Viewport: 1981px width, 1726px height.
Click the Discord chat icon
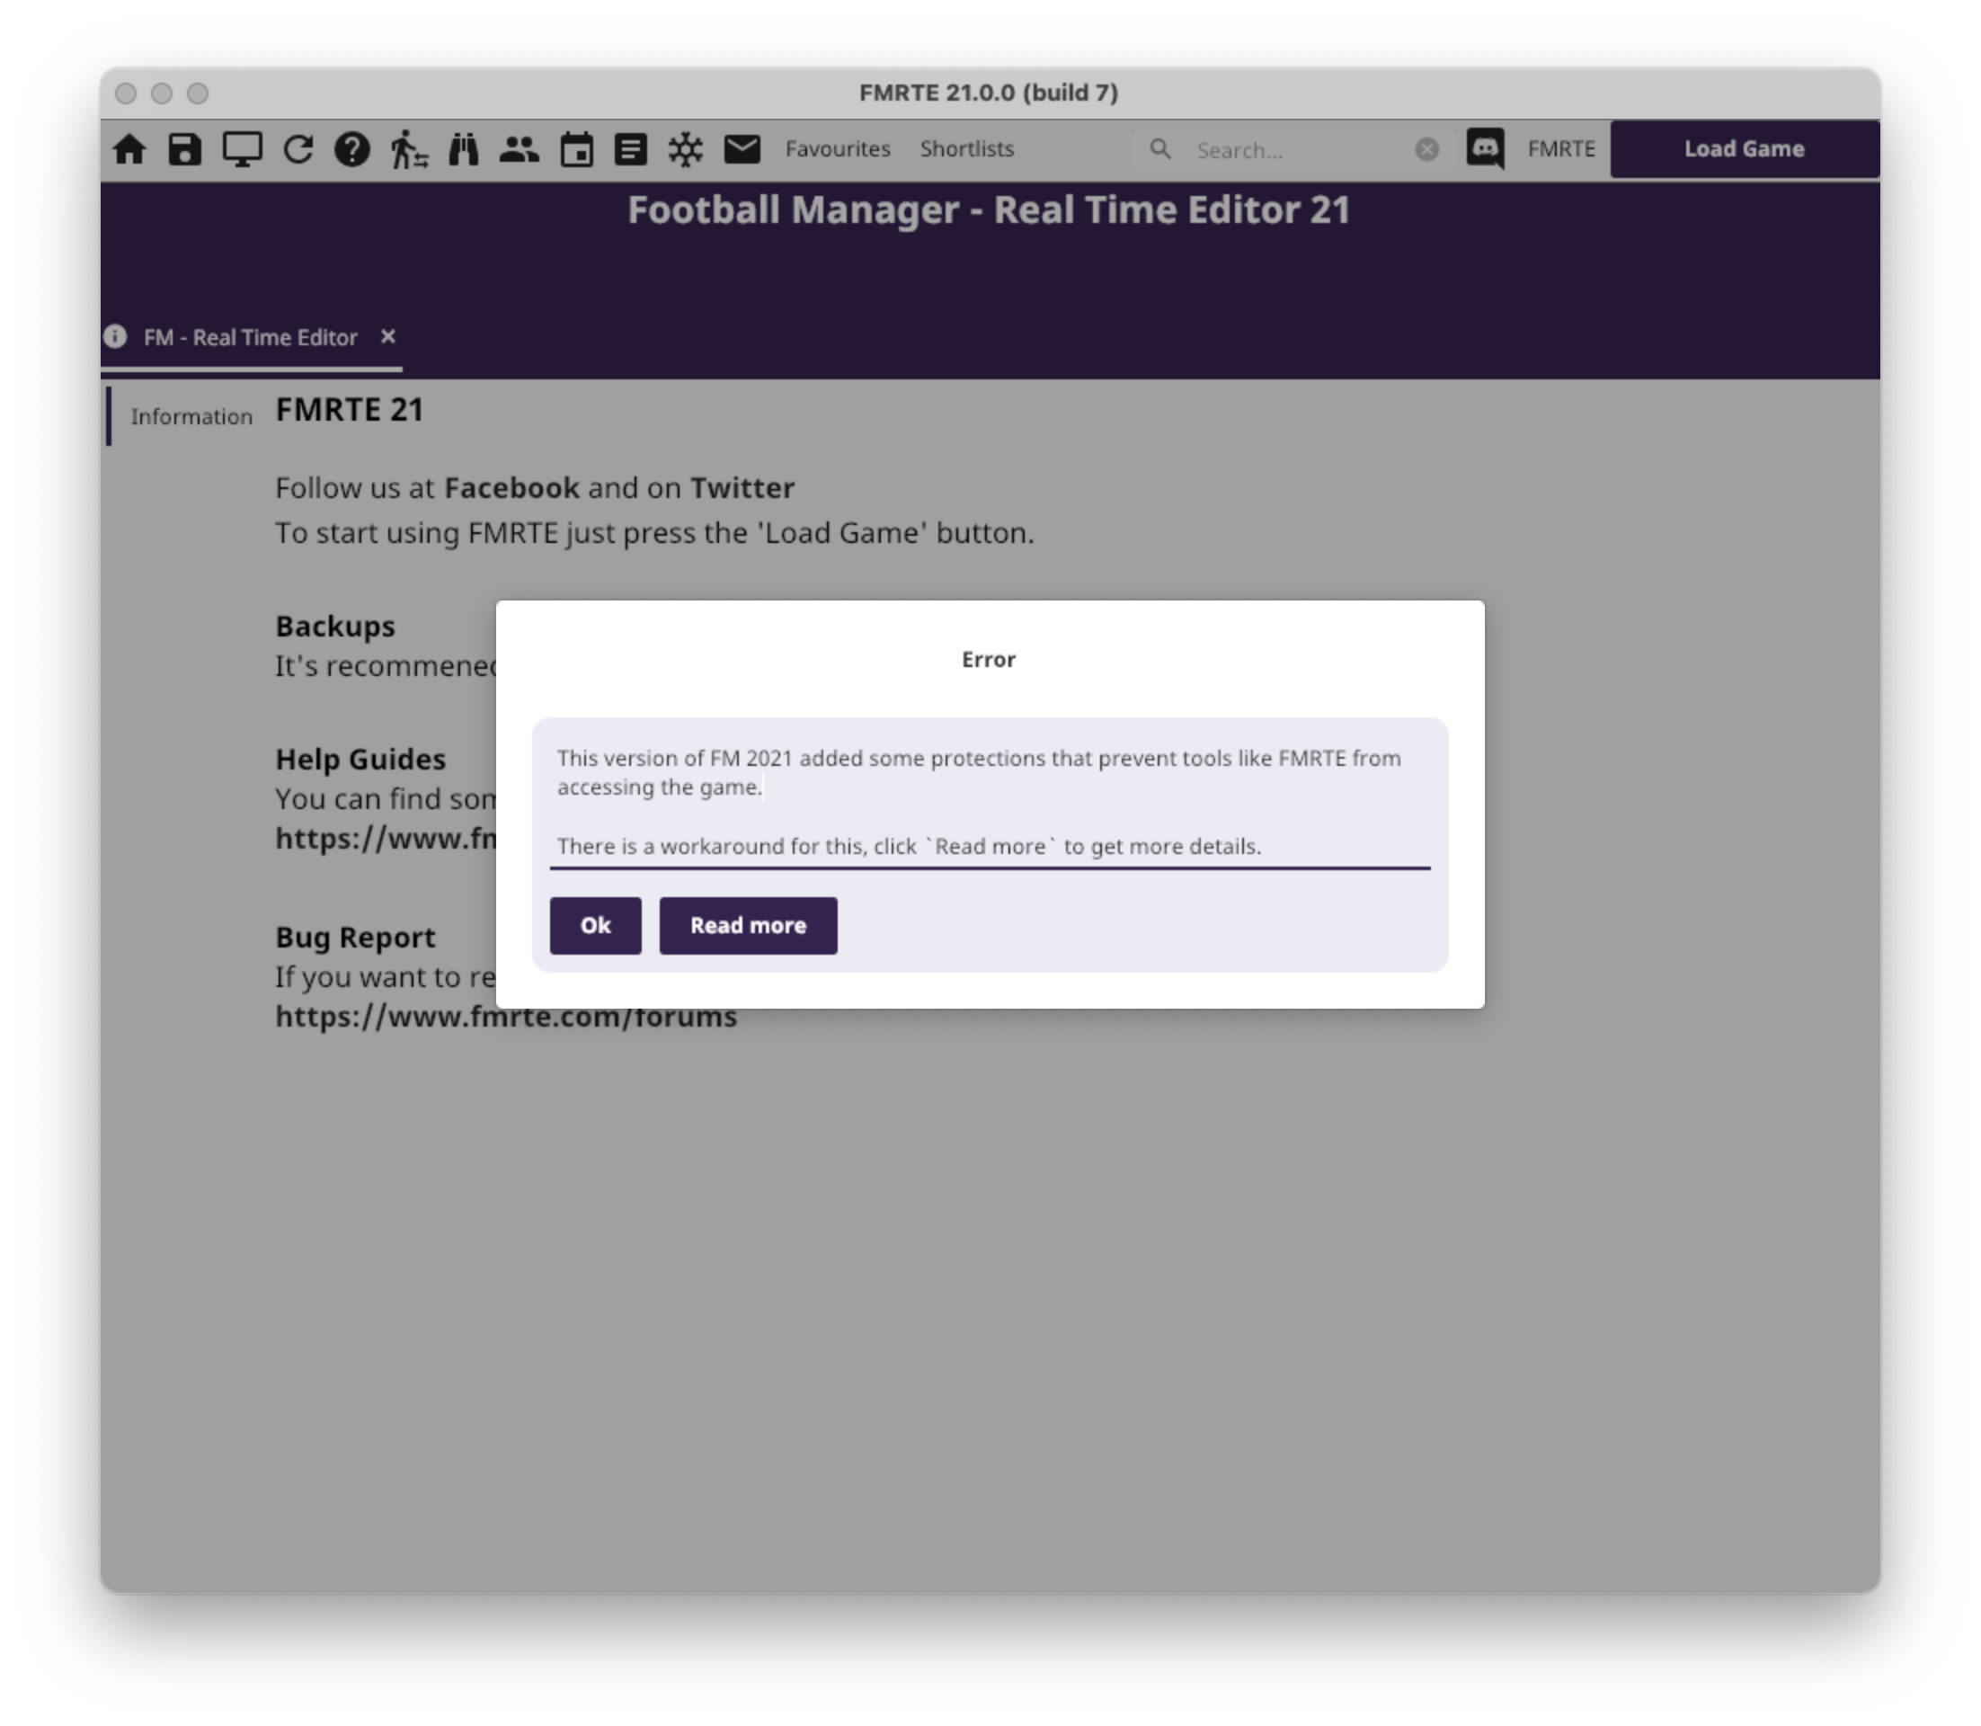click(x=1485, y=149)
